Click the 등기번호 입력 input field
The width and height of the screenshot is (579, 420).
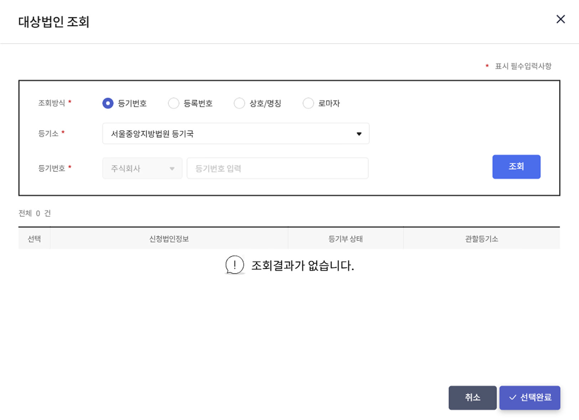277,168
